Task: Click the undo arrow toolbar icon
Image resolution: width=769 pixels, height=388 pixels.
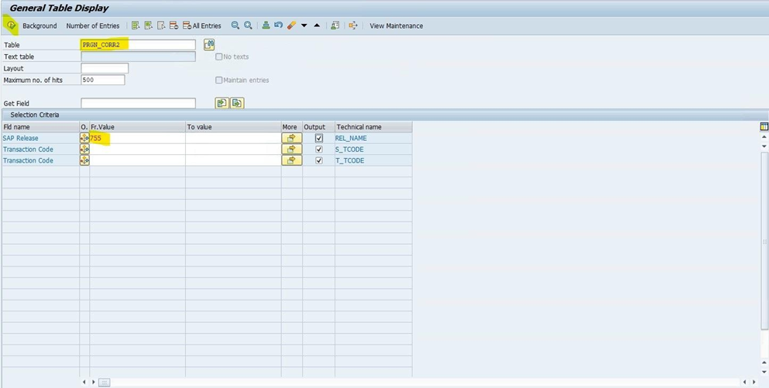Action: point(278,26)
